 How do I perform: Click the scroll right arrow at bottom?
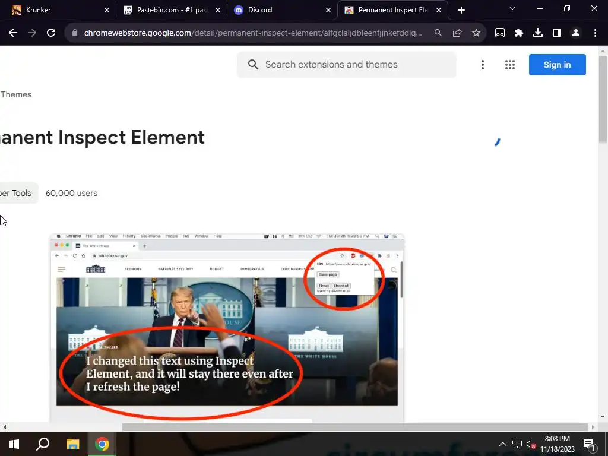click(x=593, y=427)
